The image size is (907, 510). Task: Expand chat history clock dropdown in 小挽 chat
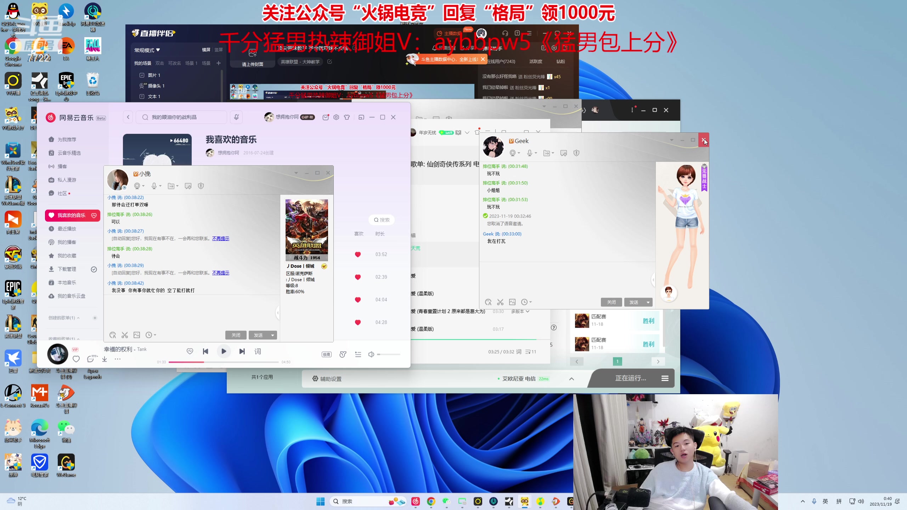tap(155, 335)
